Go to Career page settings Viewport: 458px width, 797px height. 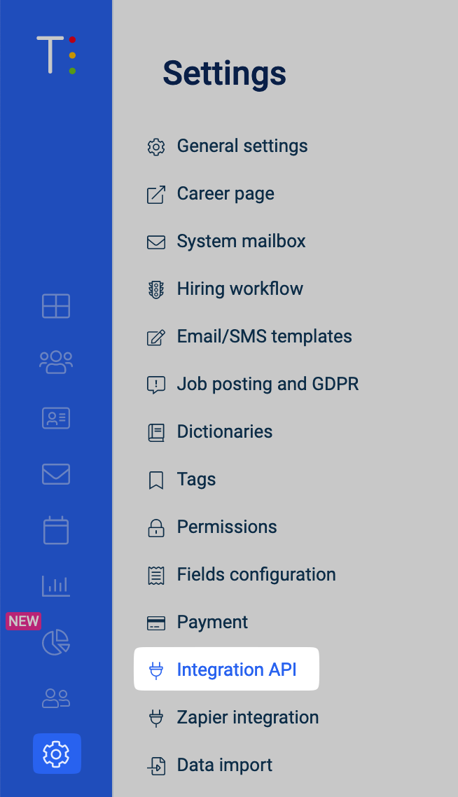point(225,194)
